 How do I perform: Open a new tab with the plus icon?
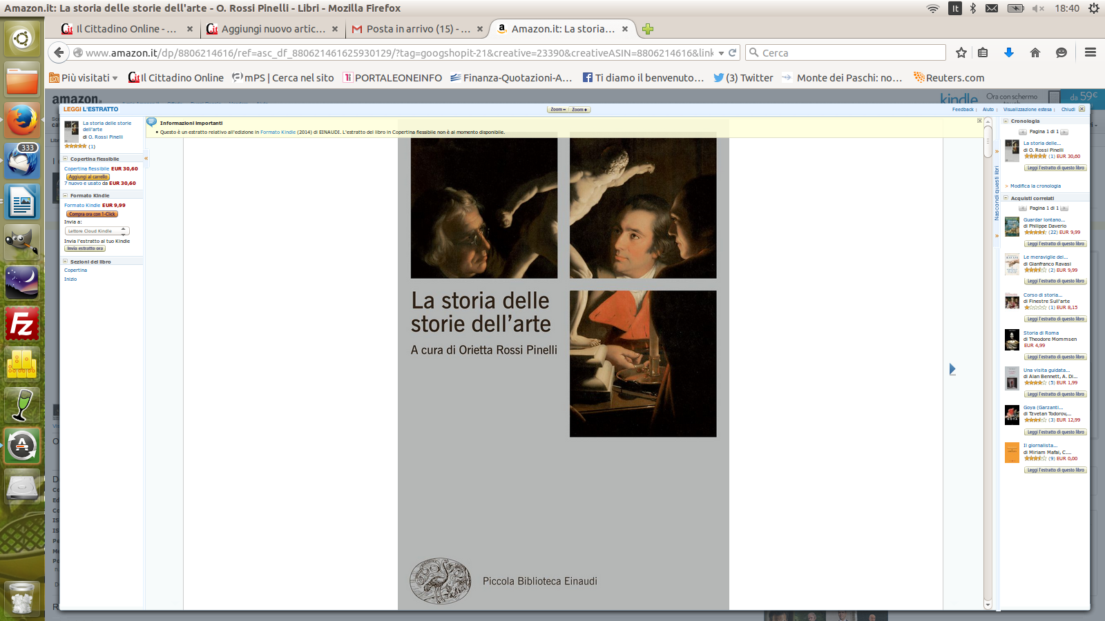[647, 29]
